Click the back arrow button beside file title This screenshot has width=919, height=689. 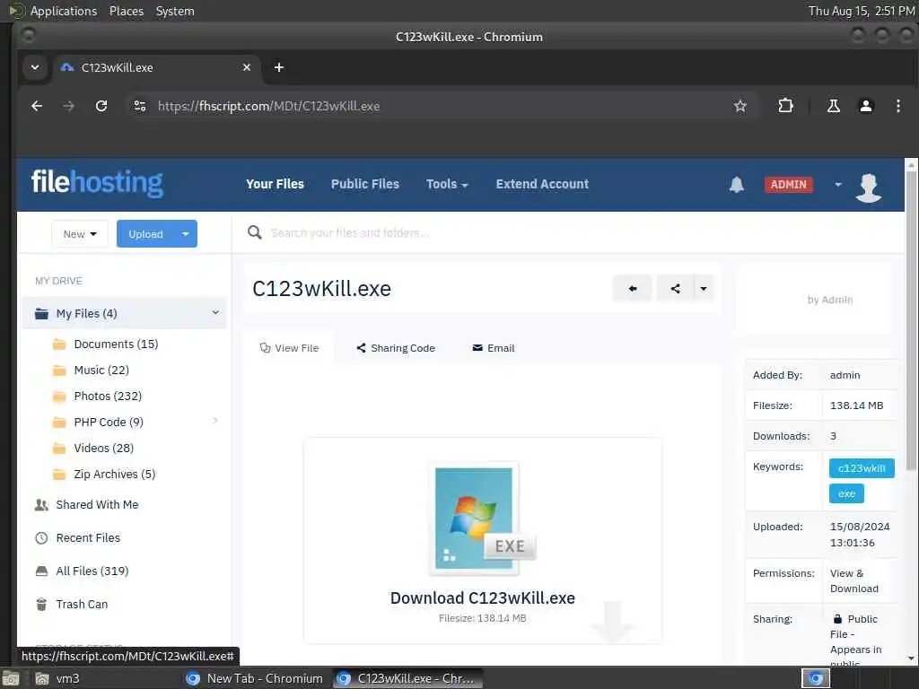coord(633,288)
